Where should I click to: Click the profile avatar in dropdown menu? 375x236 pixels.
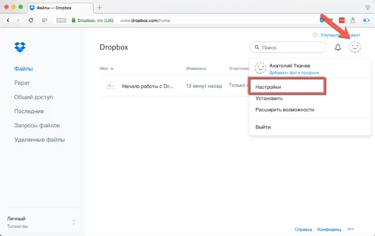(x=260, y=68)
